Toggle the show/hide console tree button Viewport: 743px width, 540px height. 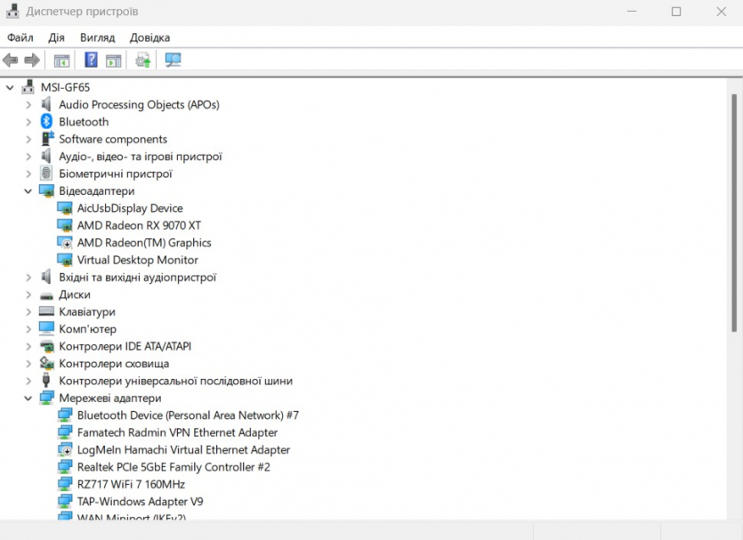[x=61, y=60]
